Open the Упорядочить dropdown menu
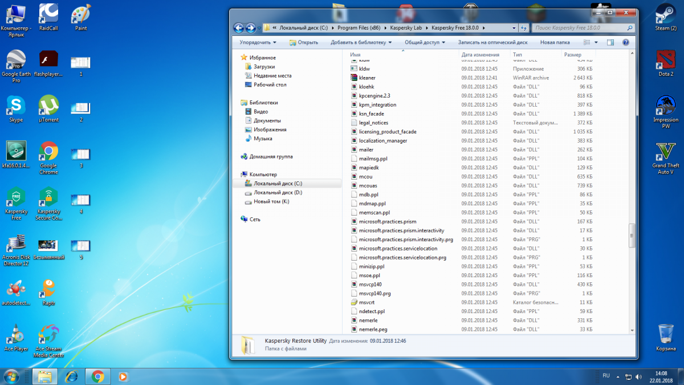684x385 pixels. (x=258, y=42)
